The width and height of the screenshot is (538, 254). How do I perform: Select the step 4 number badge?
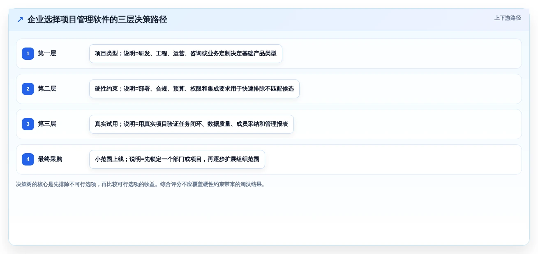coord(28,159)
